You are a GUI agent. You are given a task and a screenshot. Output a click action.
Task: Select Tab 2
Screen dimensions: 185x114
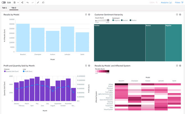pyautogui.click(x=14, y=8)
